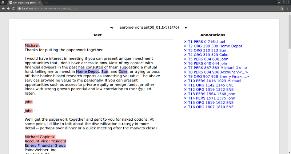Click the document title enron/enronsent00_01.txt (1/76)
291x154 pixels.
(x=149, y=28)
